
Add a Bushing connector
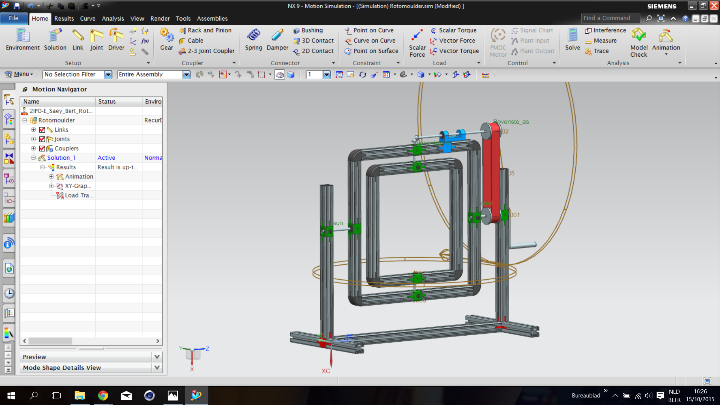tap(308, 30)
